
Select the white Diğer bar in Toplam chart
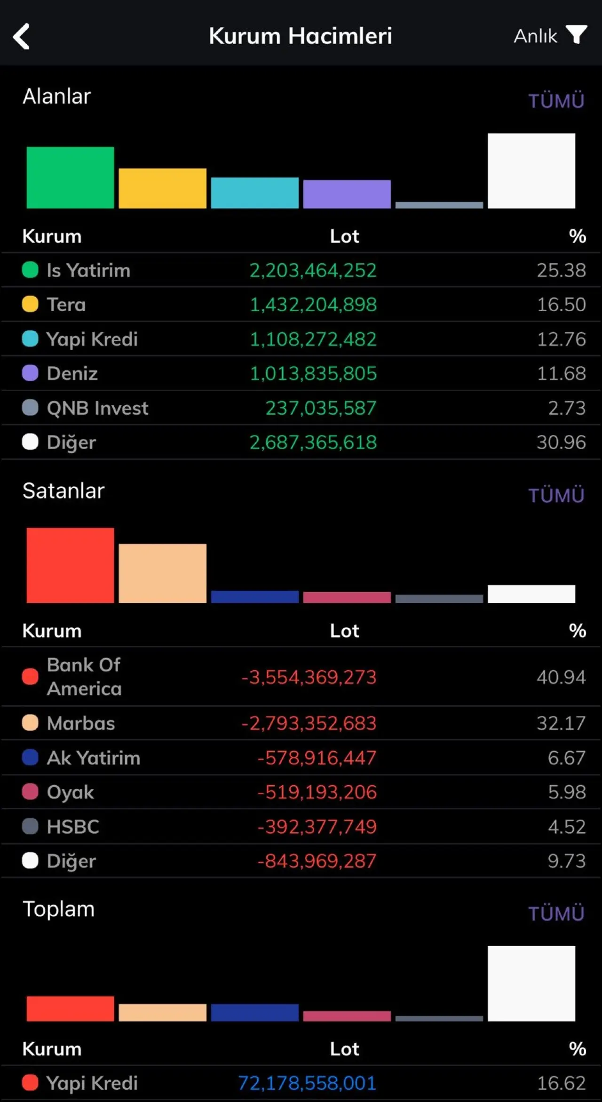(x=531, y=983)
